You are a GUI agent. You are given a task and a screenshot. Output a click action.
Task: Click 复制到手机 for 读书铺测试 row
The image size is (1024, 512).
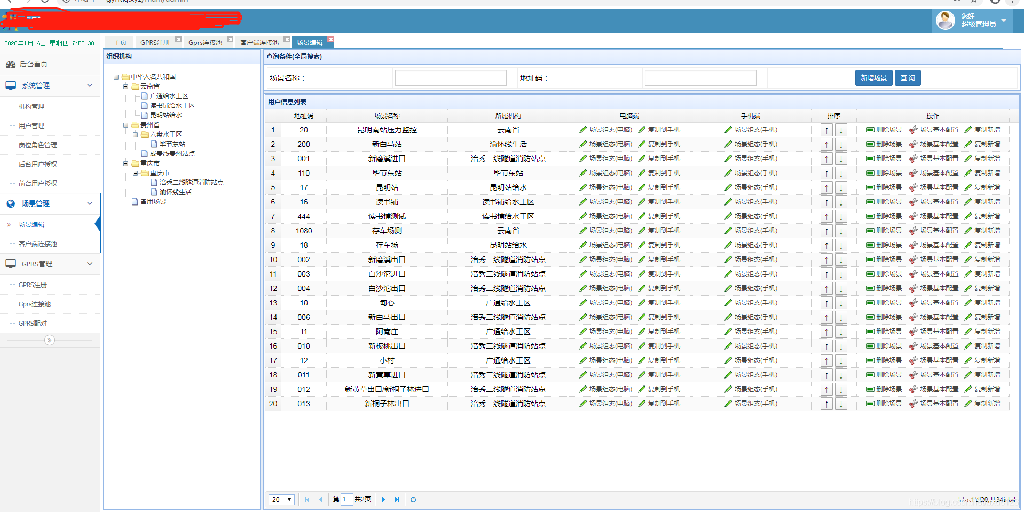659,216
